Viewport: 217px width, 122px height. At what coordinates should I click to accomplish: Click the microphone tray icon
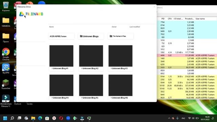[x=177, y=118]
